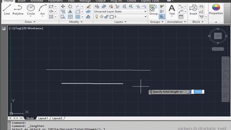Image resolution: width=231 pixels, height=130 pixels.
Task: Open the Rectangle tool dropdown arrow
Action: [x=56, y=6]
